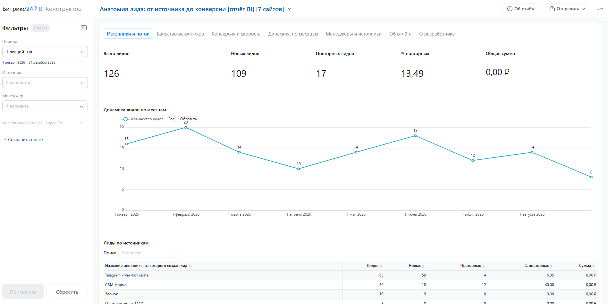Select the CRM-форма row in the table
This screenshot has width=608, height=304.
[350, 285]
